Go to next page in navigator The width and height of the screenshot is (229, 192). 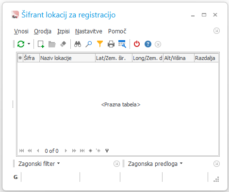74,151
